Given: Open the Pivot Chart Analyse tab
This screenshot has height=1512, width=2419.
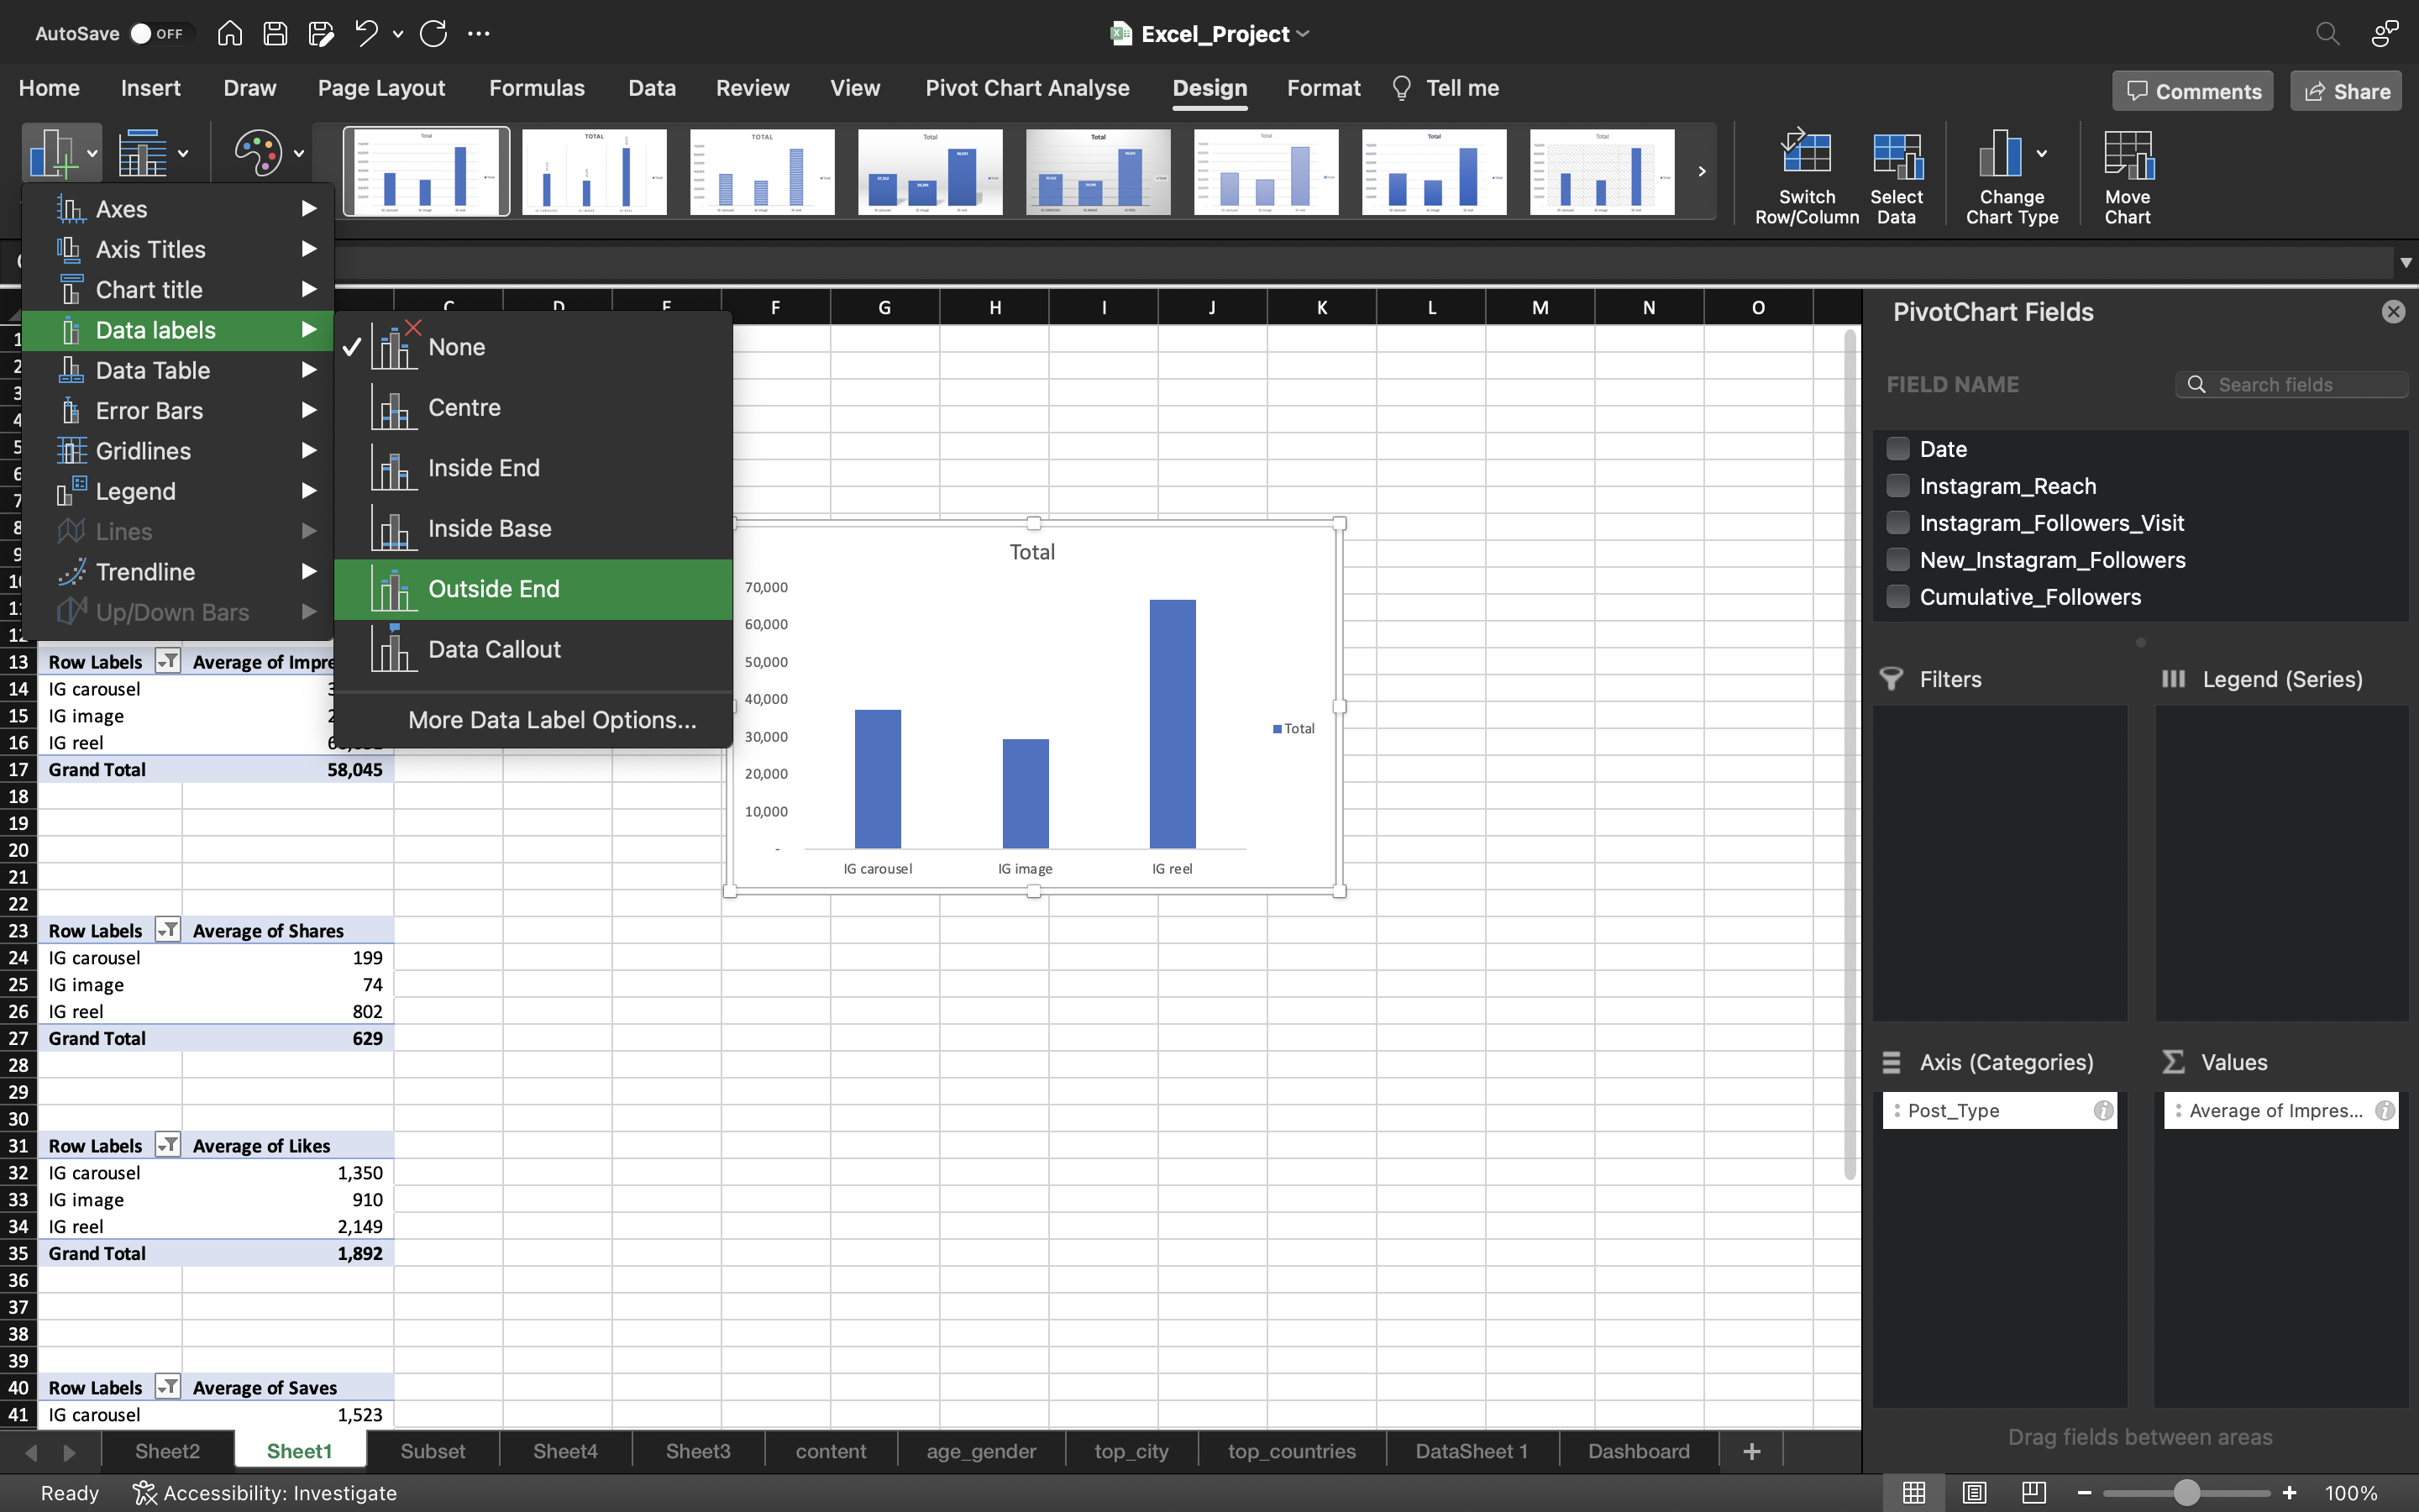Looking at the screenshot, I should point(1026,88).
